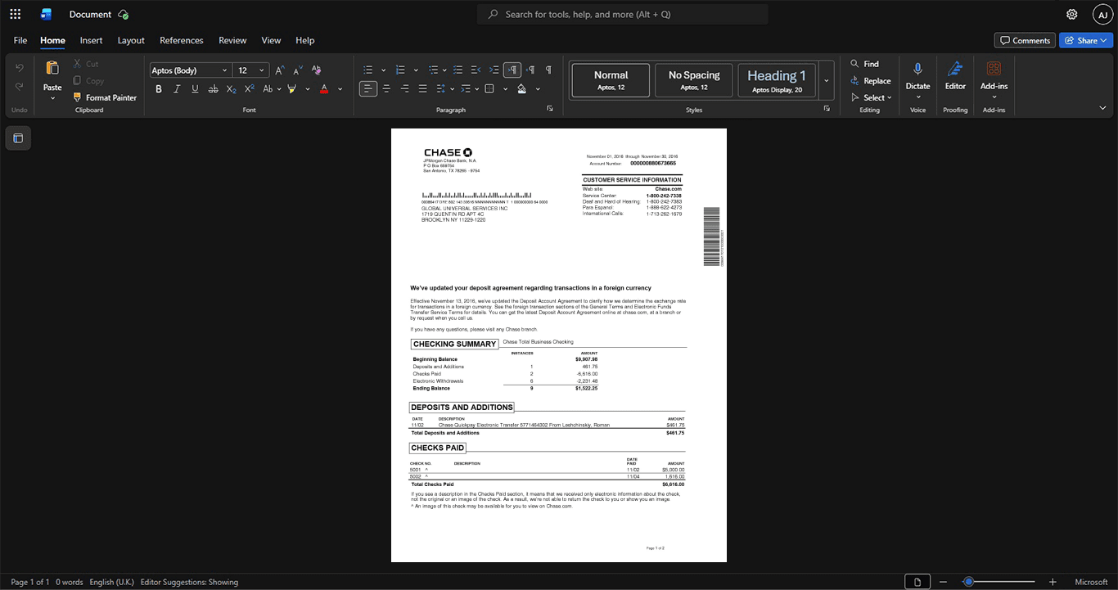Apply subscript formatting
Screen dimensions: 1118x590
click(232, 88)
